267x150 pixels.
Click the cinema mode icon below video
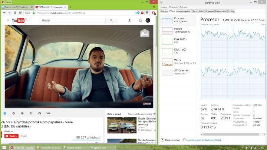[x=22, y=113]
